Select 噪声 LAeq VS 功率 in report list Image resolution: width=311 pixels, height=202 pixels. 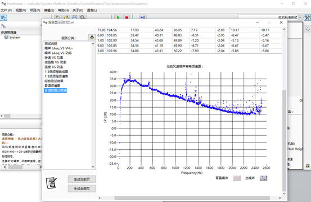click(58, 53)
